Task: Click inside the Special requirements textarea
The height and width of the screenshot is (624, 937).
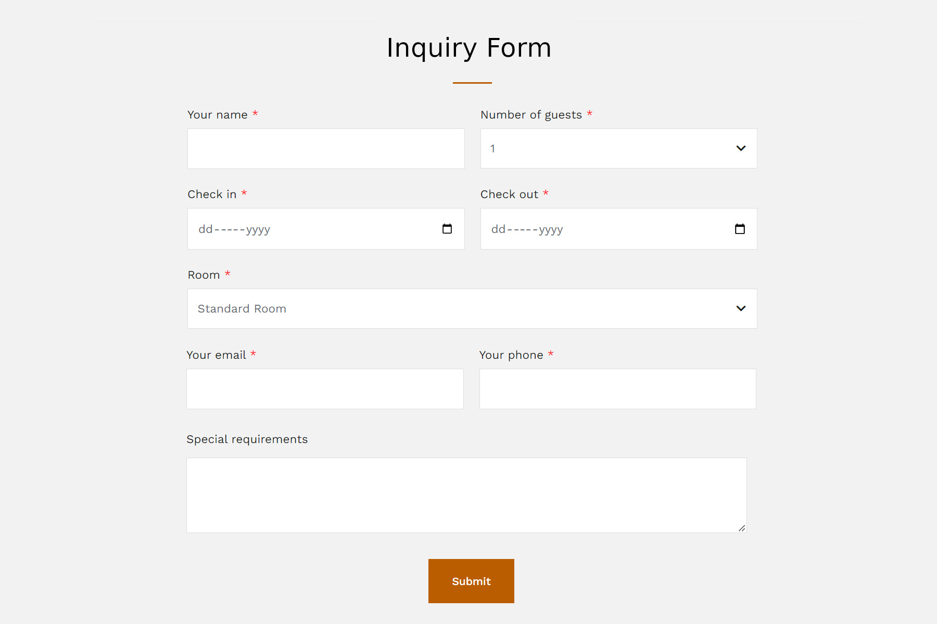Action: coord(466,495)
